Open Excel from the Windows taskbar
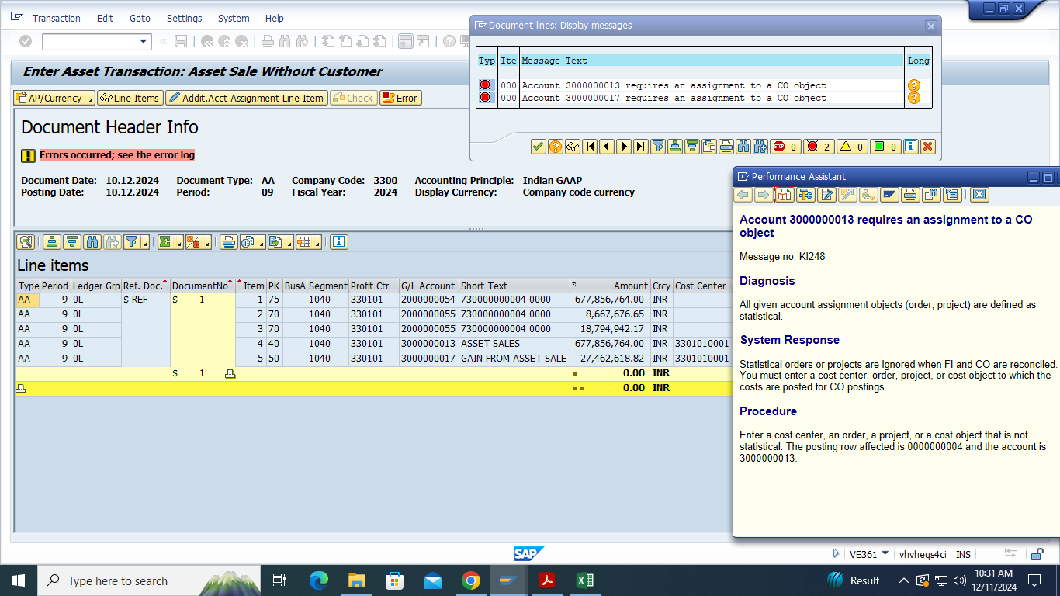 coord(585,580)
